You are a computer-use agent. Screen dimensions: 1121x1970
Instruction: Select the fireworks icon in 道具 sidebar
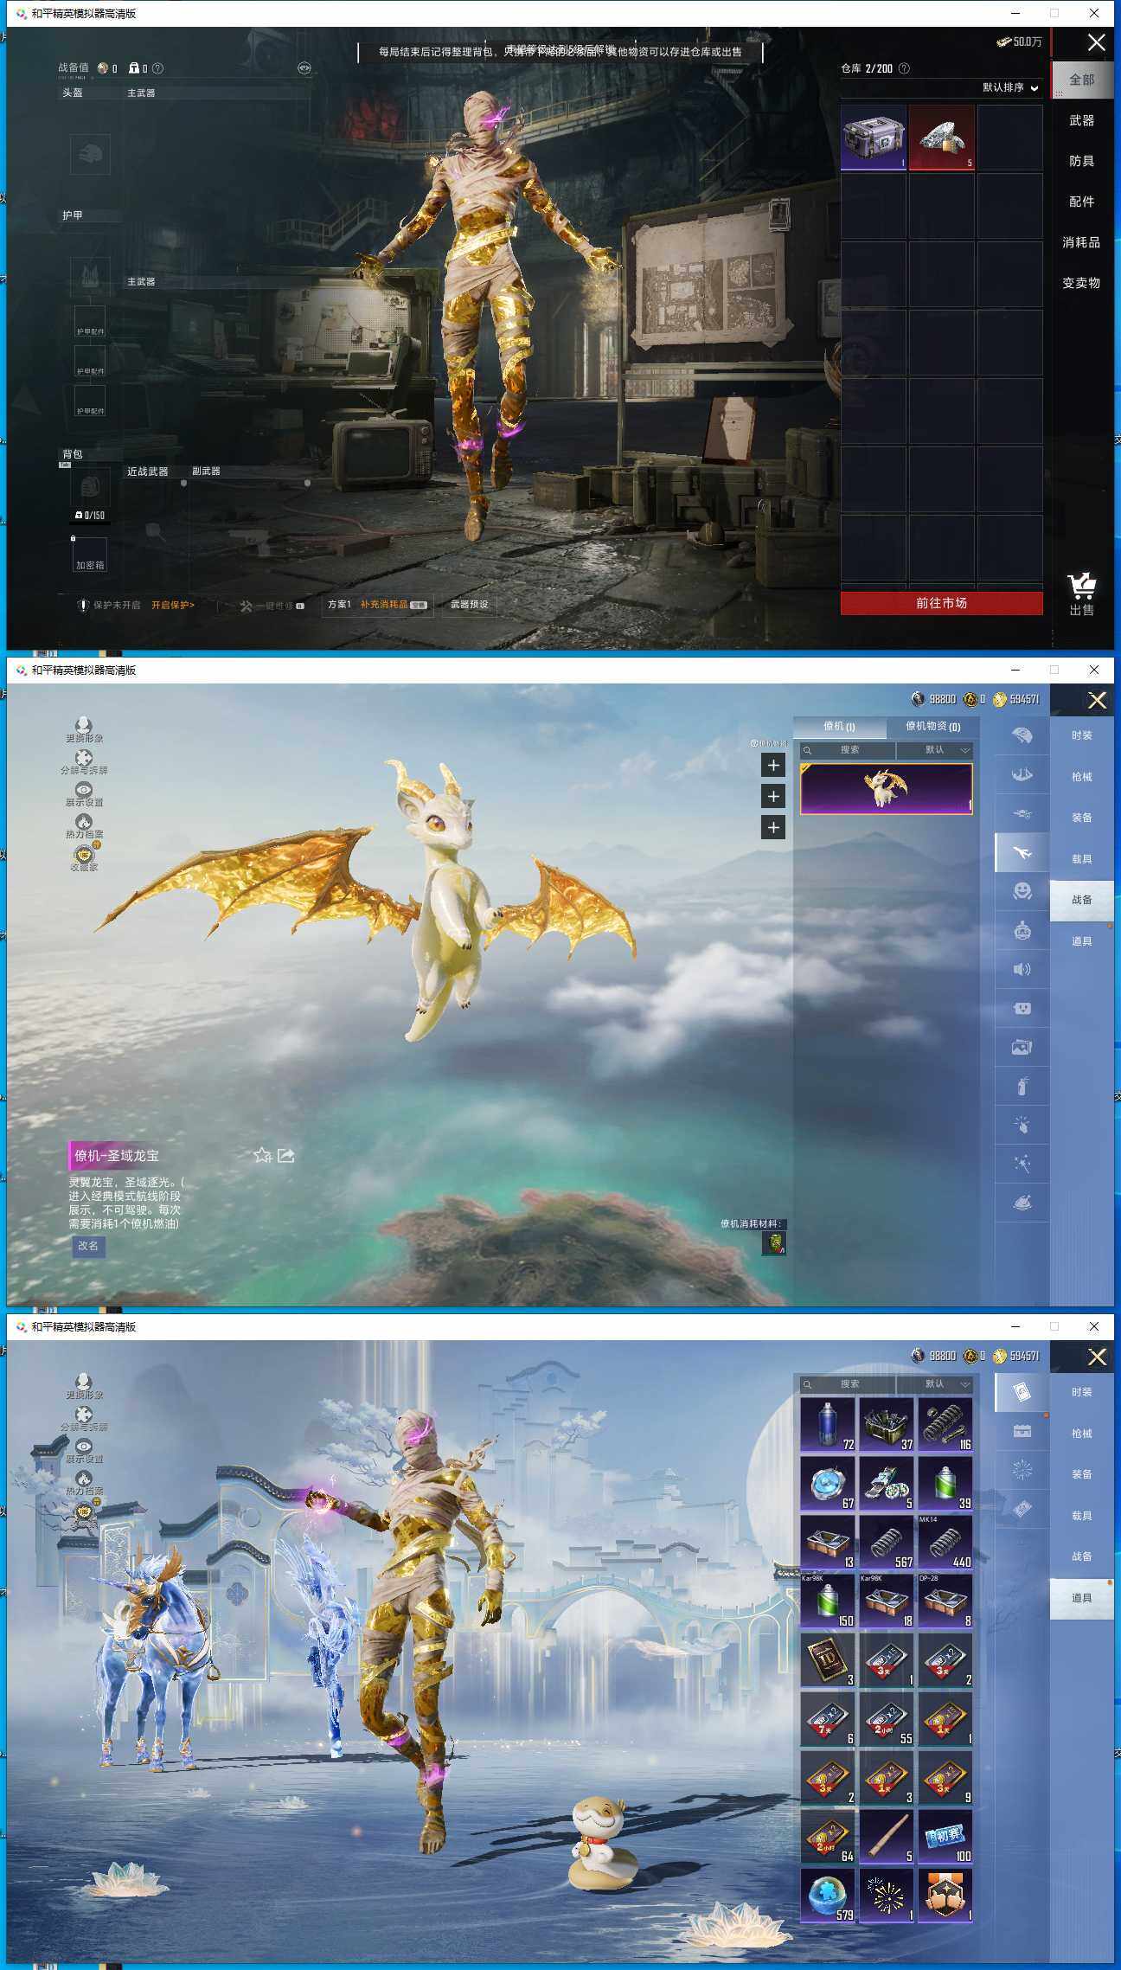(1022, 1469)
